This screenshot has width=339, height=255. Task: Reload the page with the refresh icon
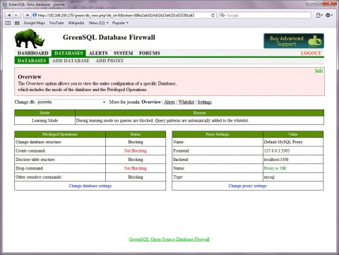click(x=213, y=15)
